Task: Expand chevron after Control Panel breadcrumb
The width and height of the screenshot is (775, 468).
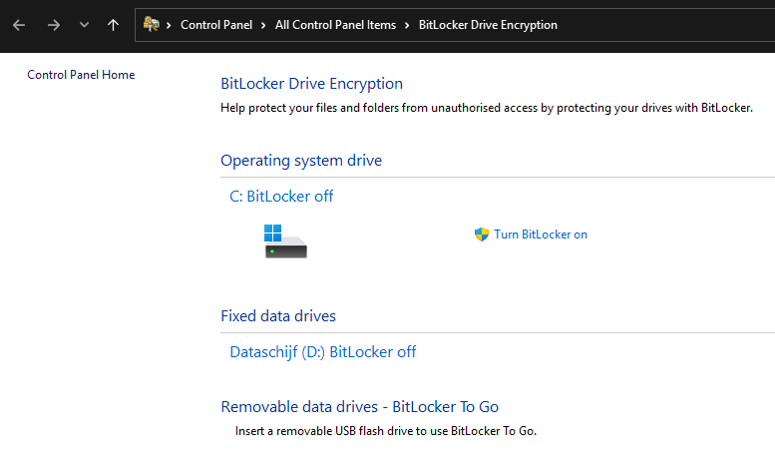Action: click(x=263, y=25)
